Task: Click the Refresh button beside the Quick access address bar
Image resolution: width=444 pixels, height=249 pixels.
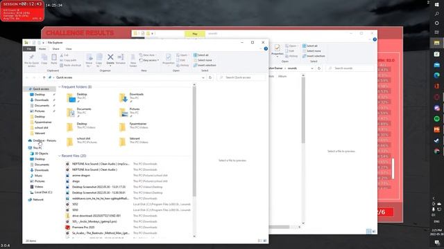Action: coord(210,77)
